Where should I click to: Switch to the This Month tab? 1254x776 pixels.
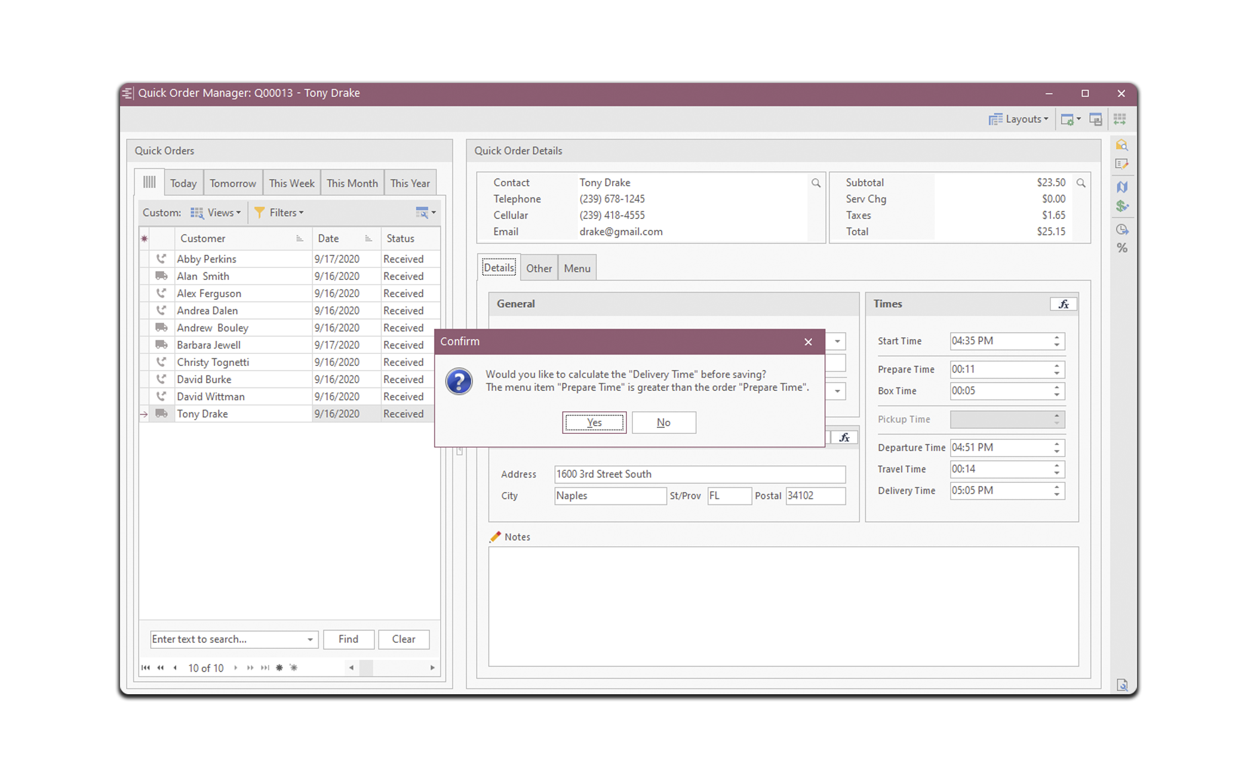pos(352,183)
